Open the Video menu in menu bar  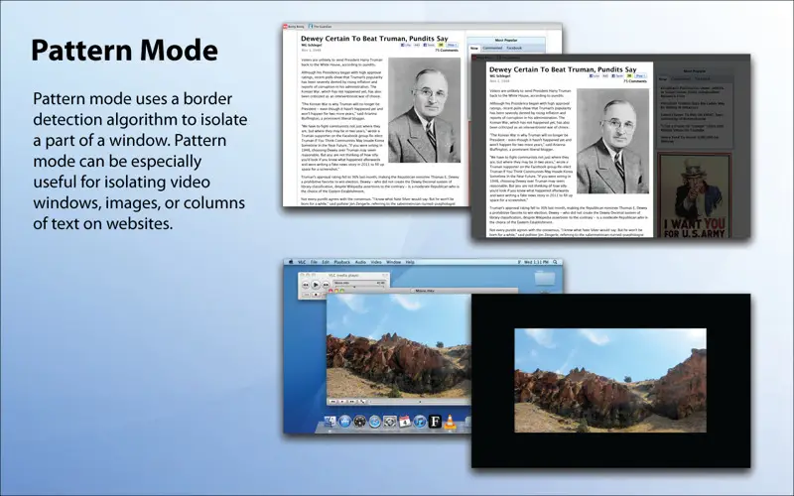coord(376,262)
